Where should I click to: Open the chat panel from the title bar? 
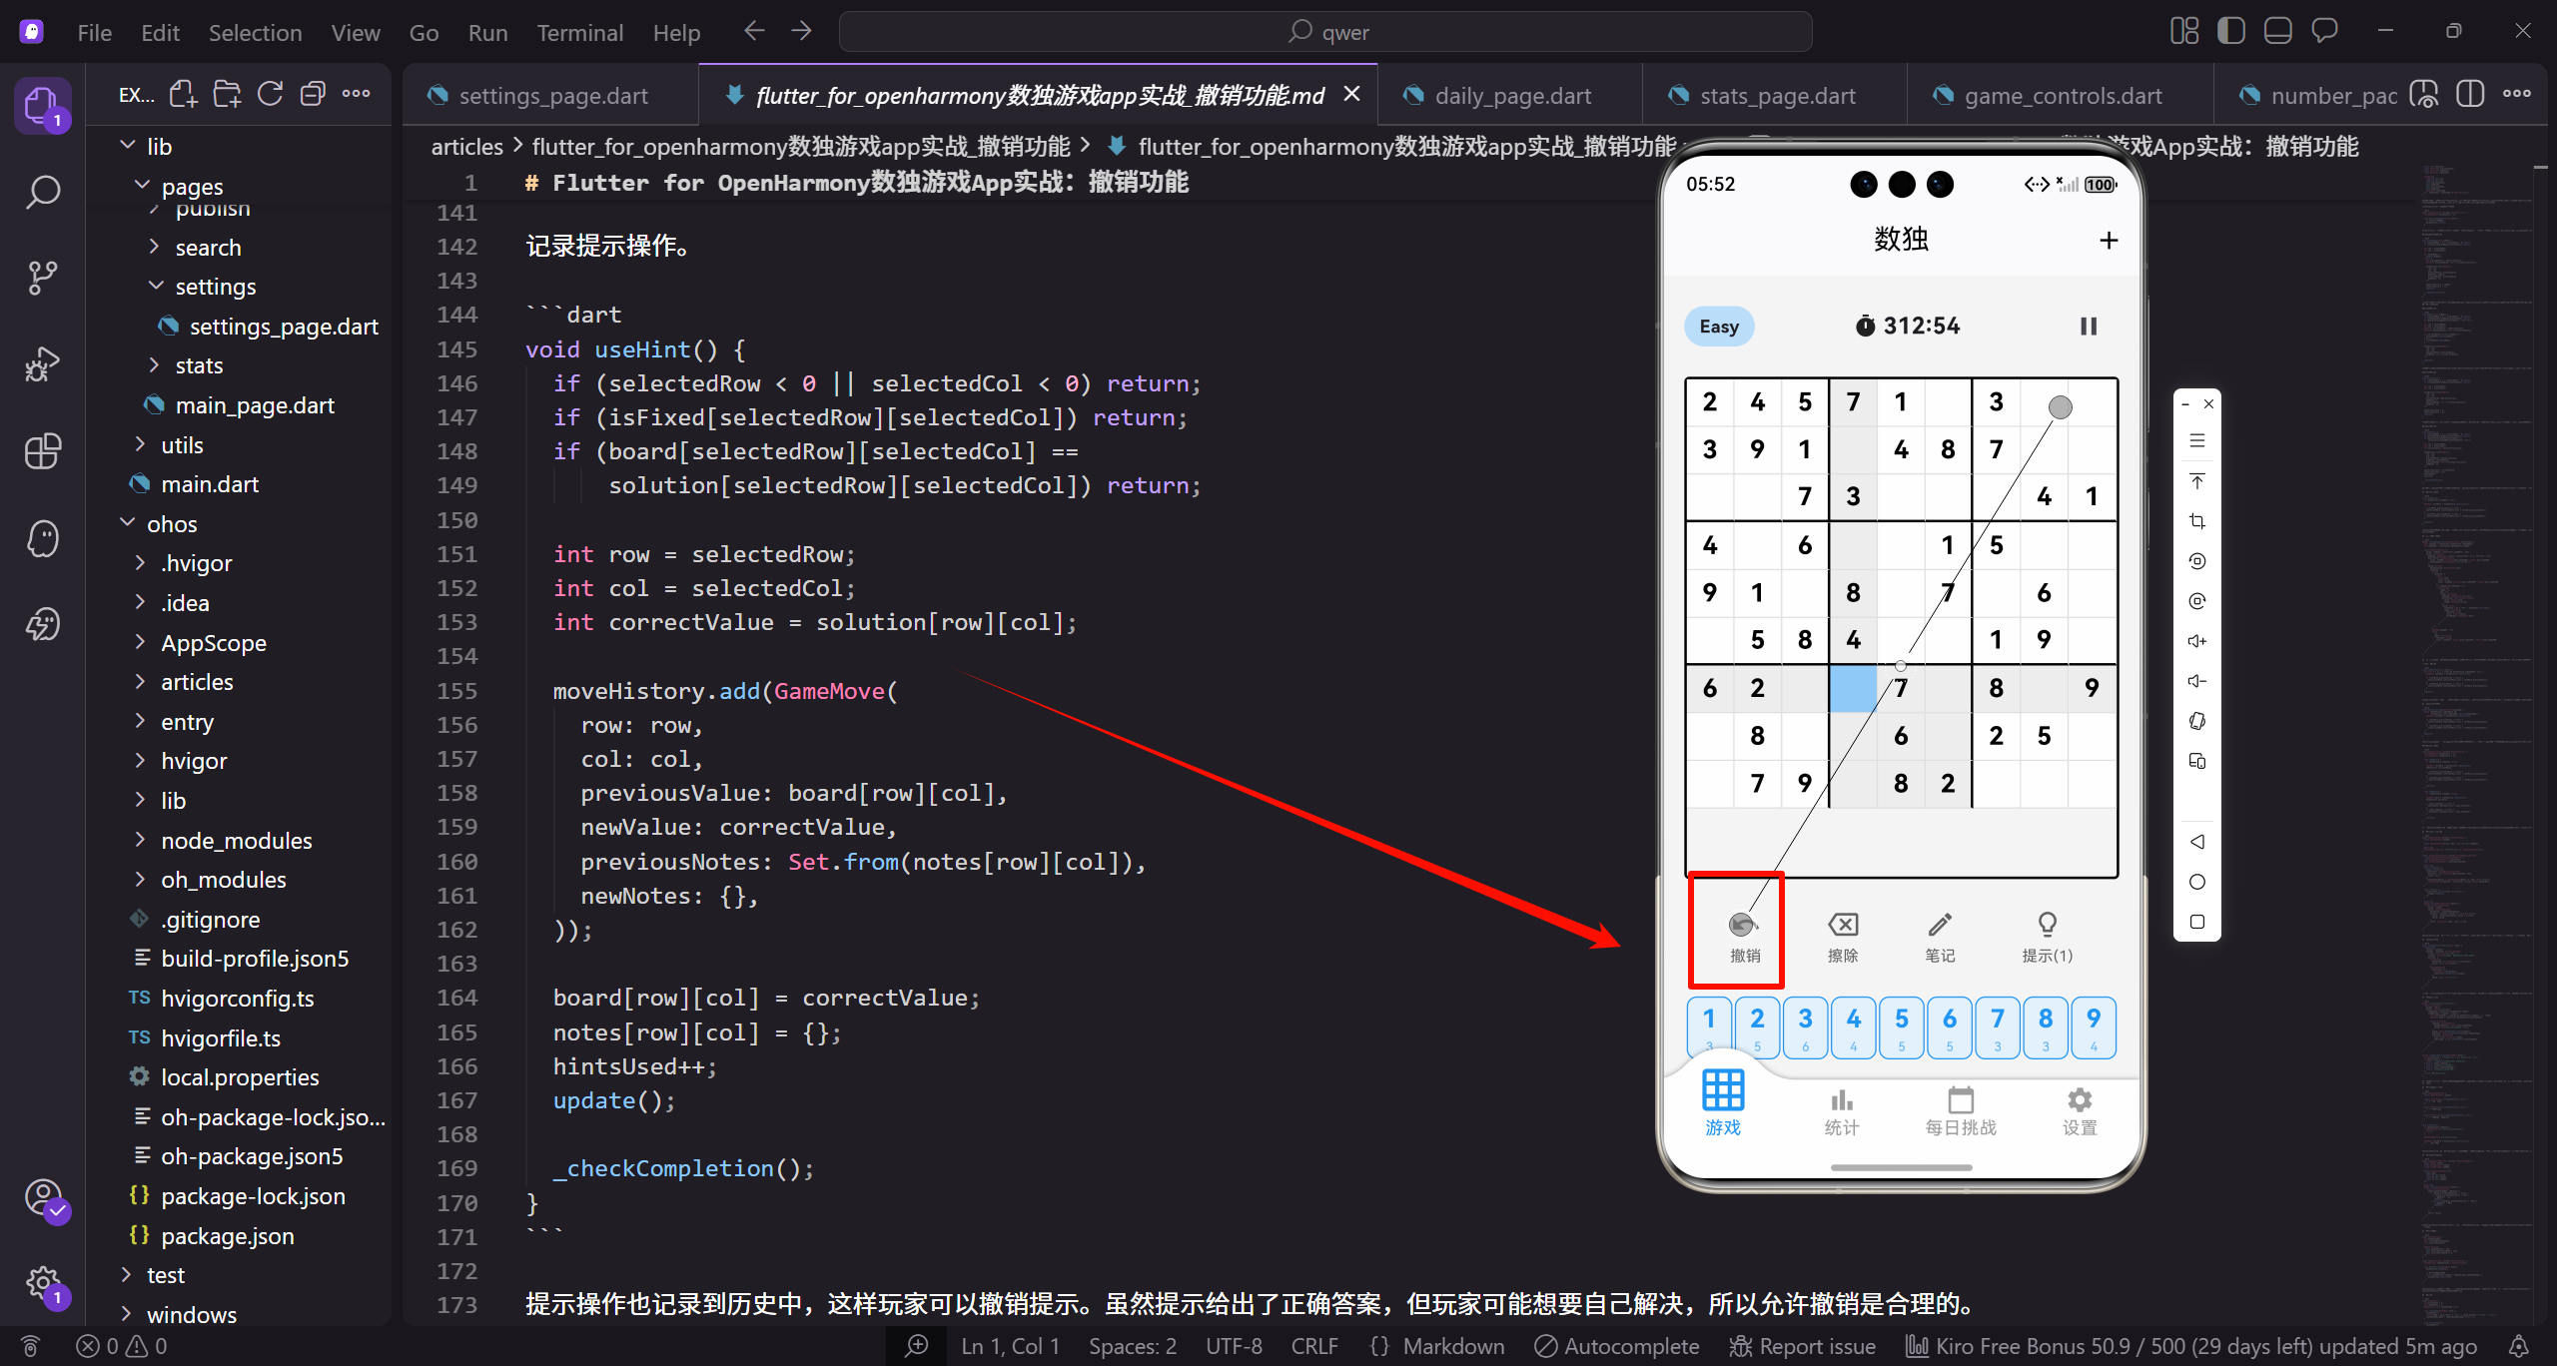(x=2324, y=31)
